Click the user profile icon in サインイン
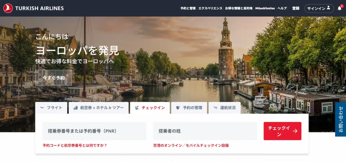This screenshot has height=162, width=346. pyautogui.click(x=328, y=8)
